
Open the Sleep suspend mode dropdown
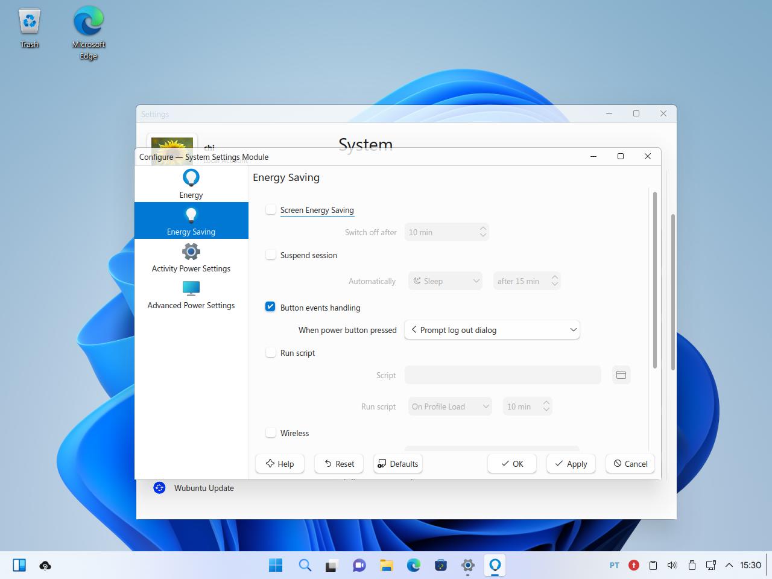pos(446,281)
